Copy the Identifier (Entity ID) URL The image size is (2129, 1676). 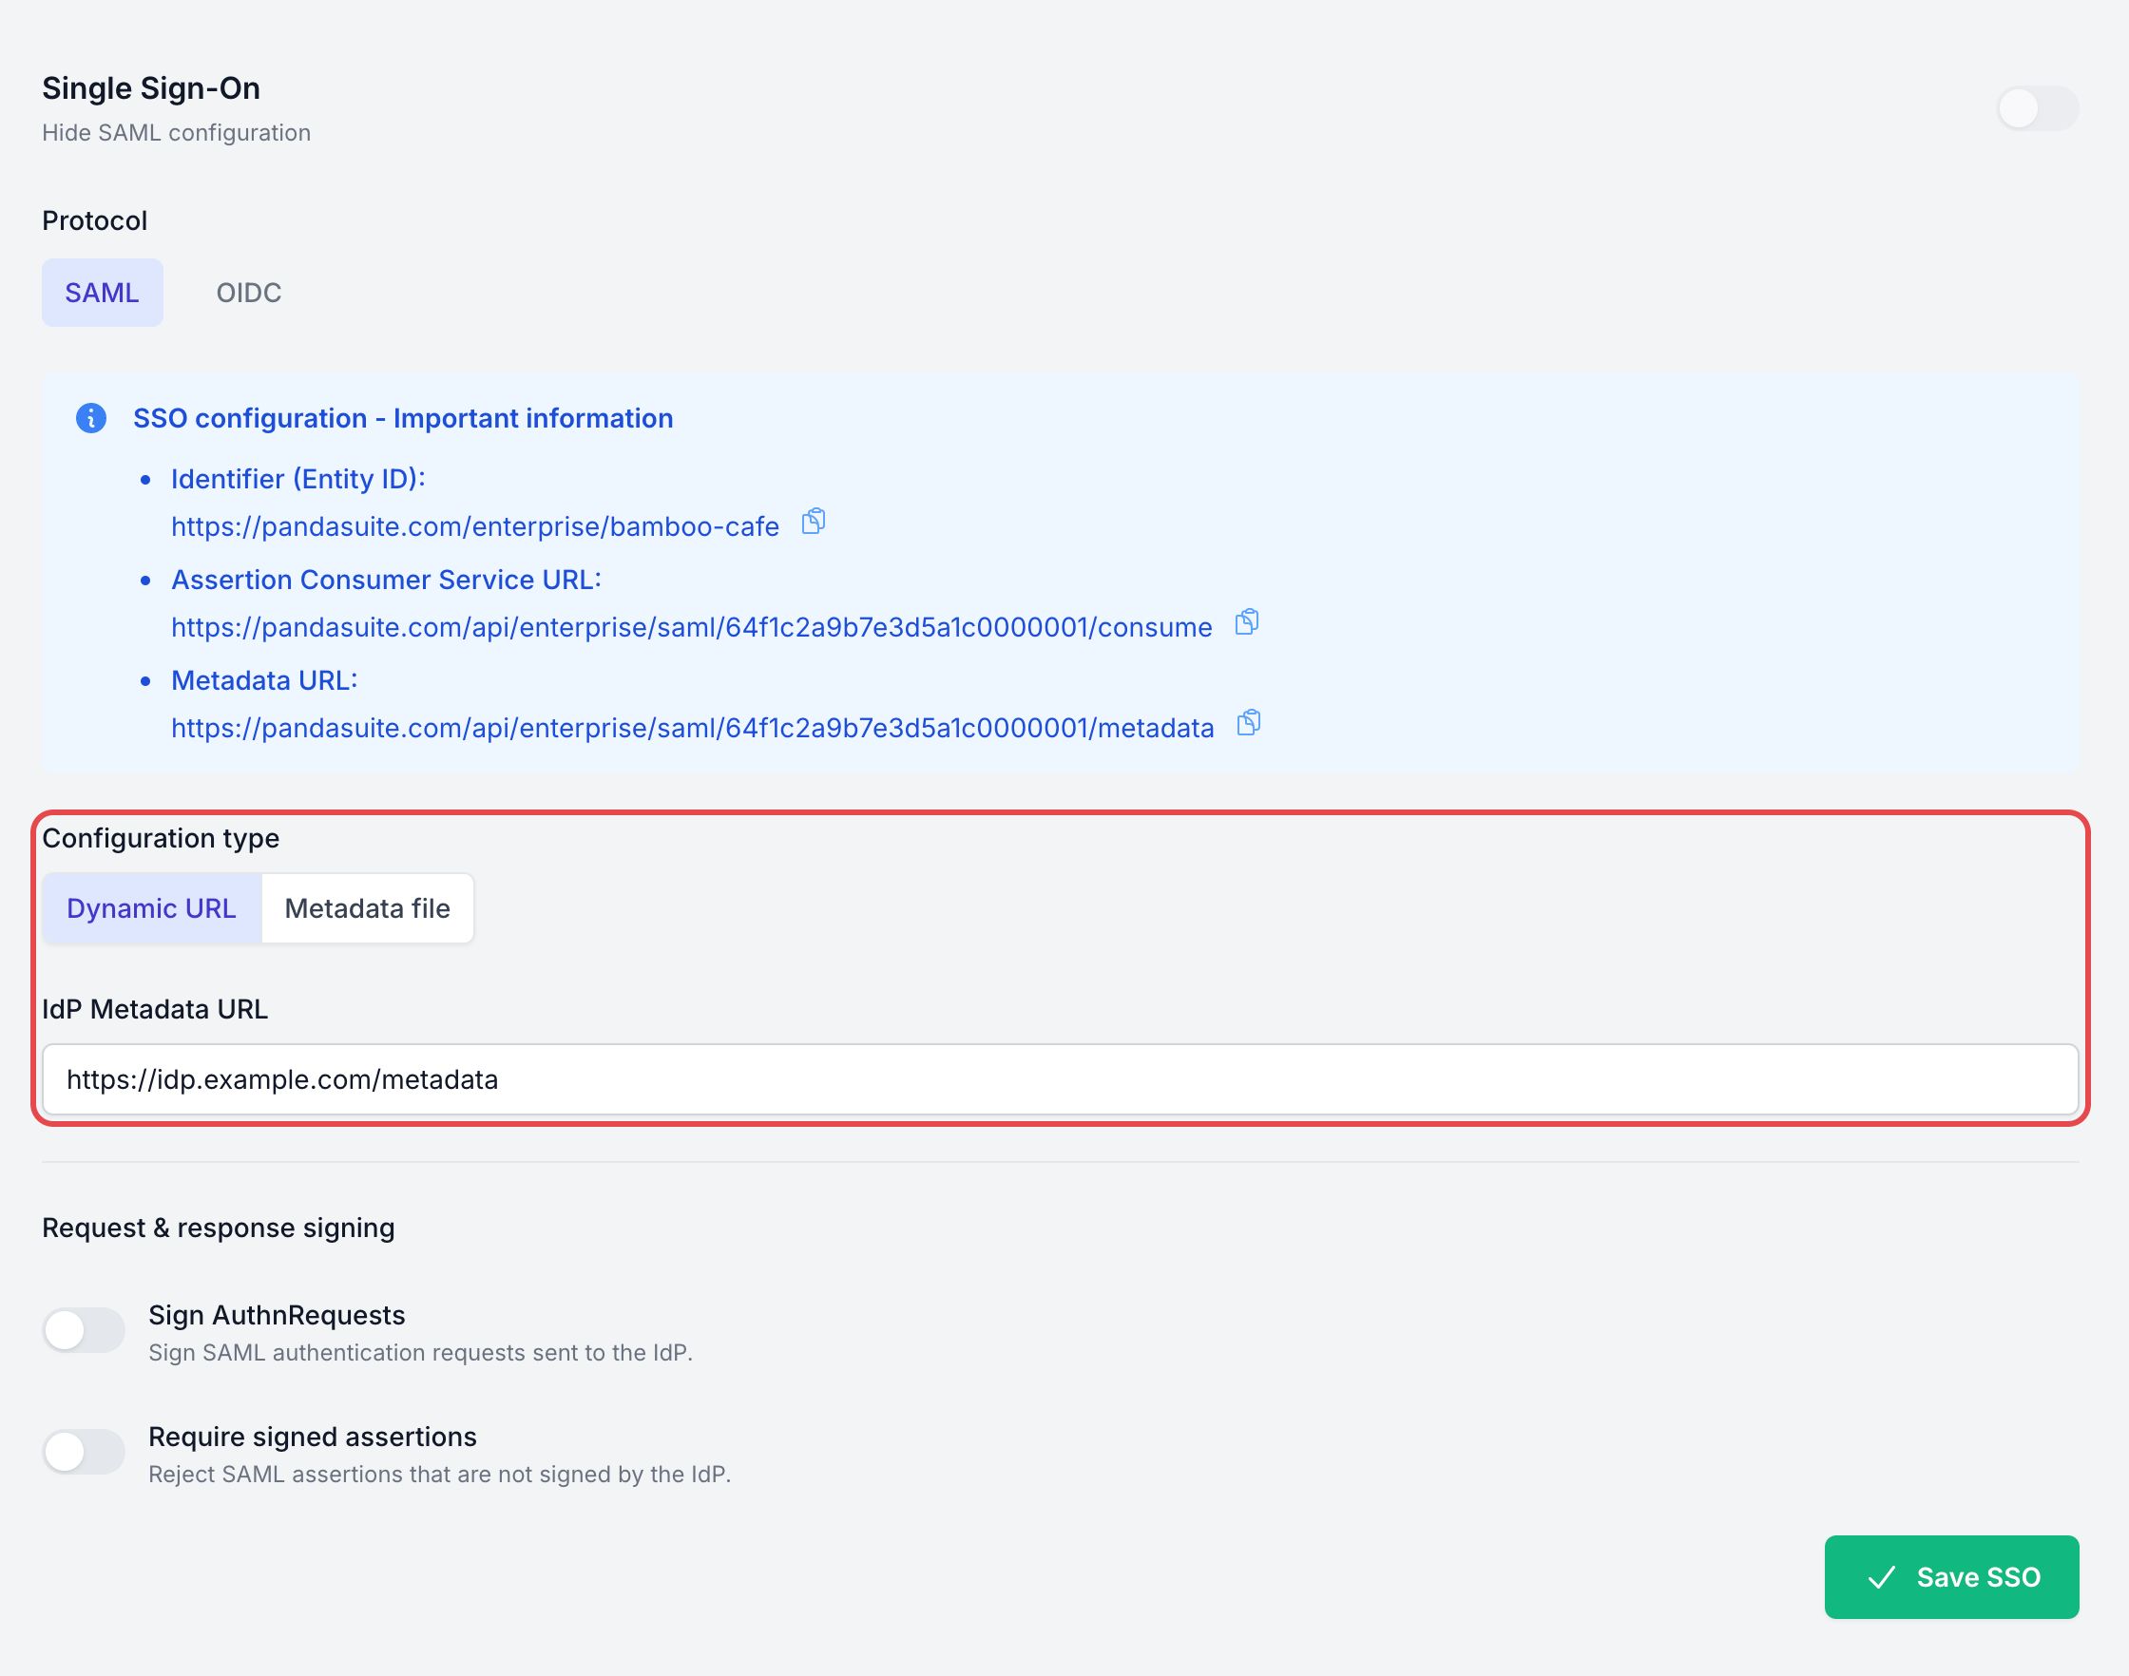[x=814, y=522]
